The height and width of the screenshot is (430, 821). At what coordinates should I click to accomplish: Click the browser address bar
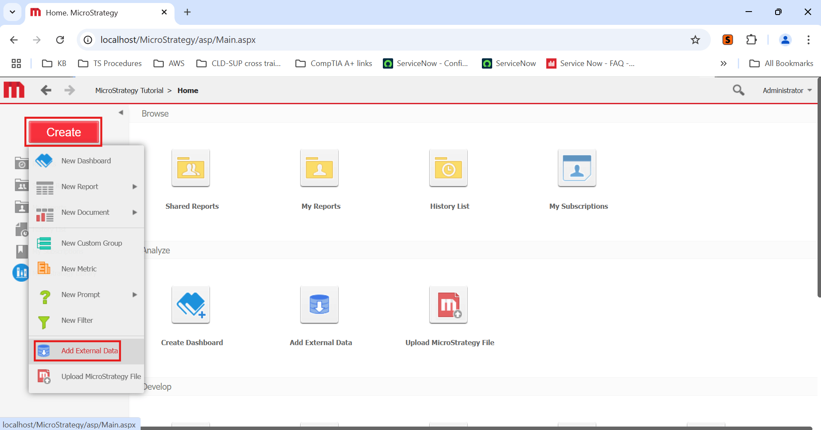386,40
